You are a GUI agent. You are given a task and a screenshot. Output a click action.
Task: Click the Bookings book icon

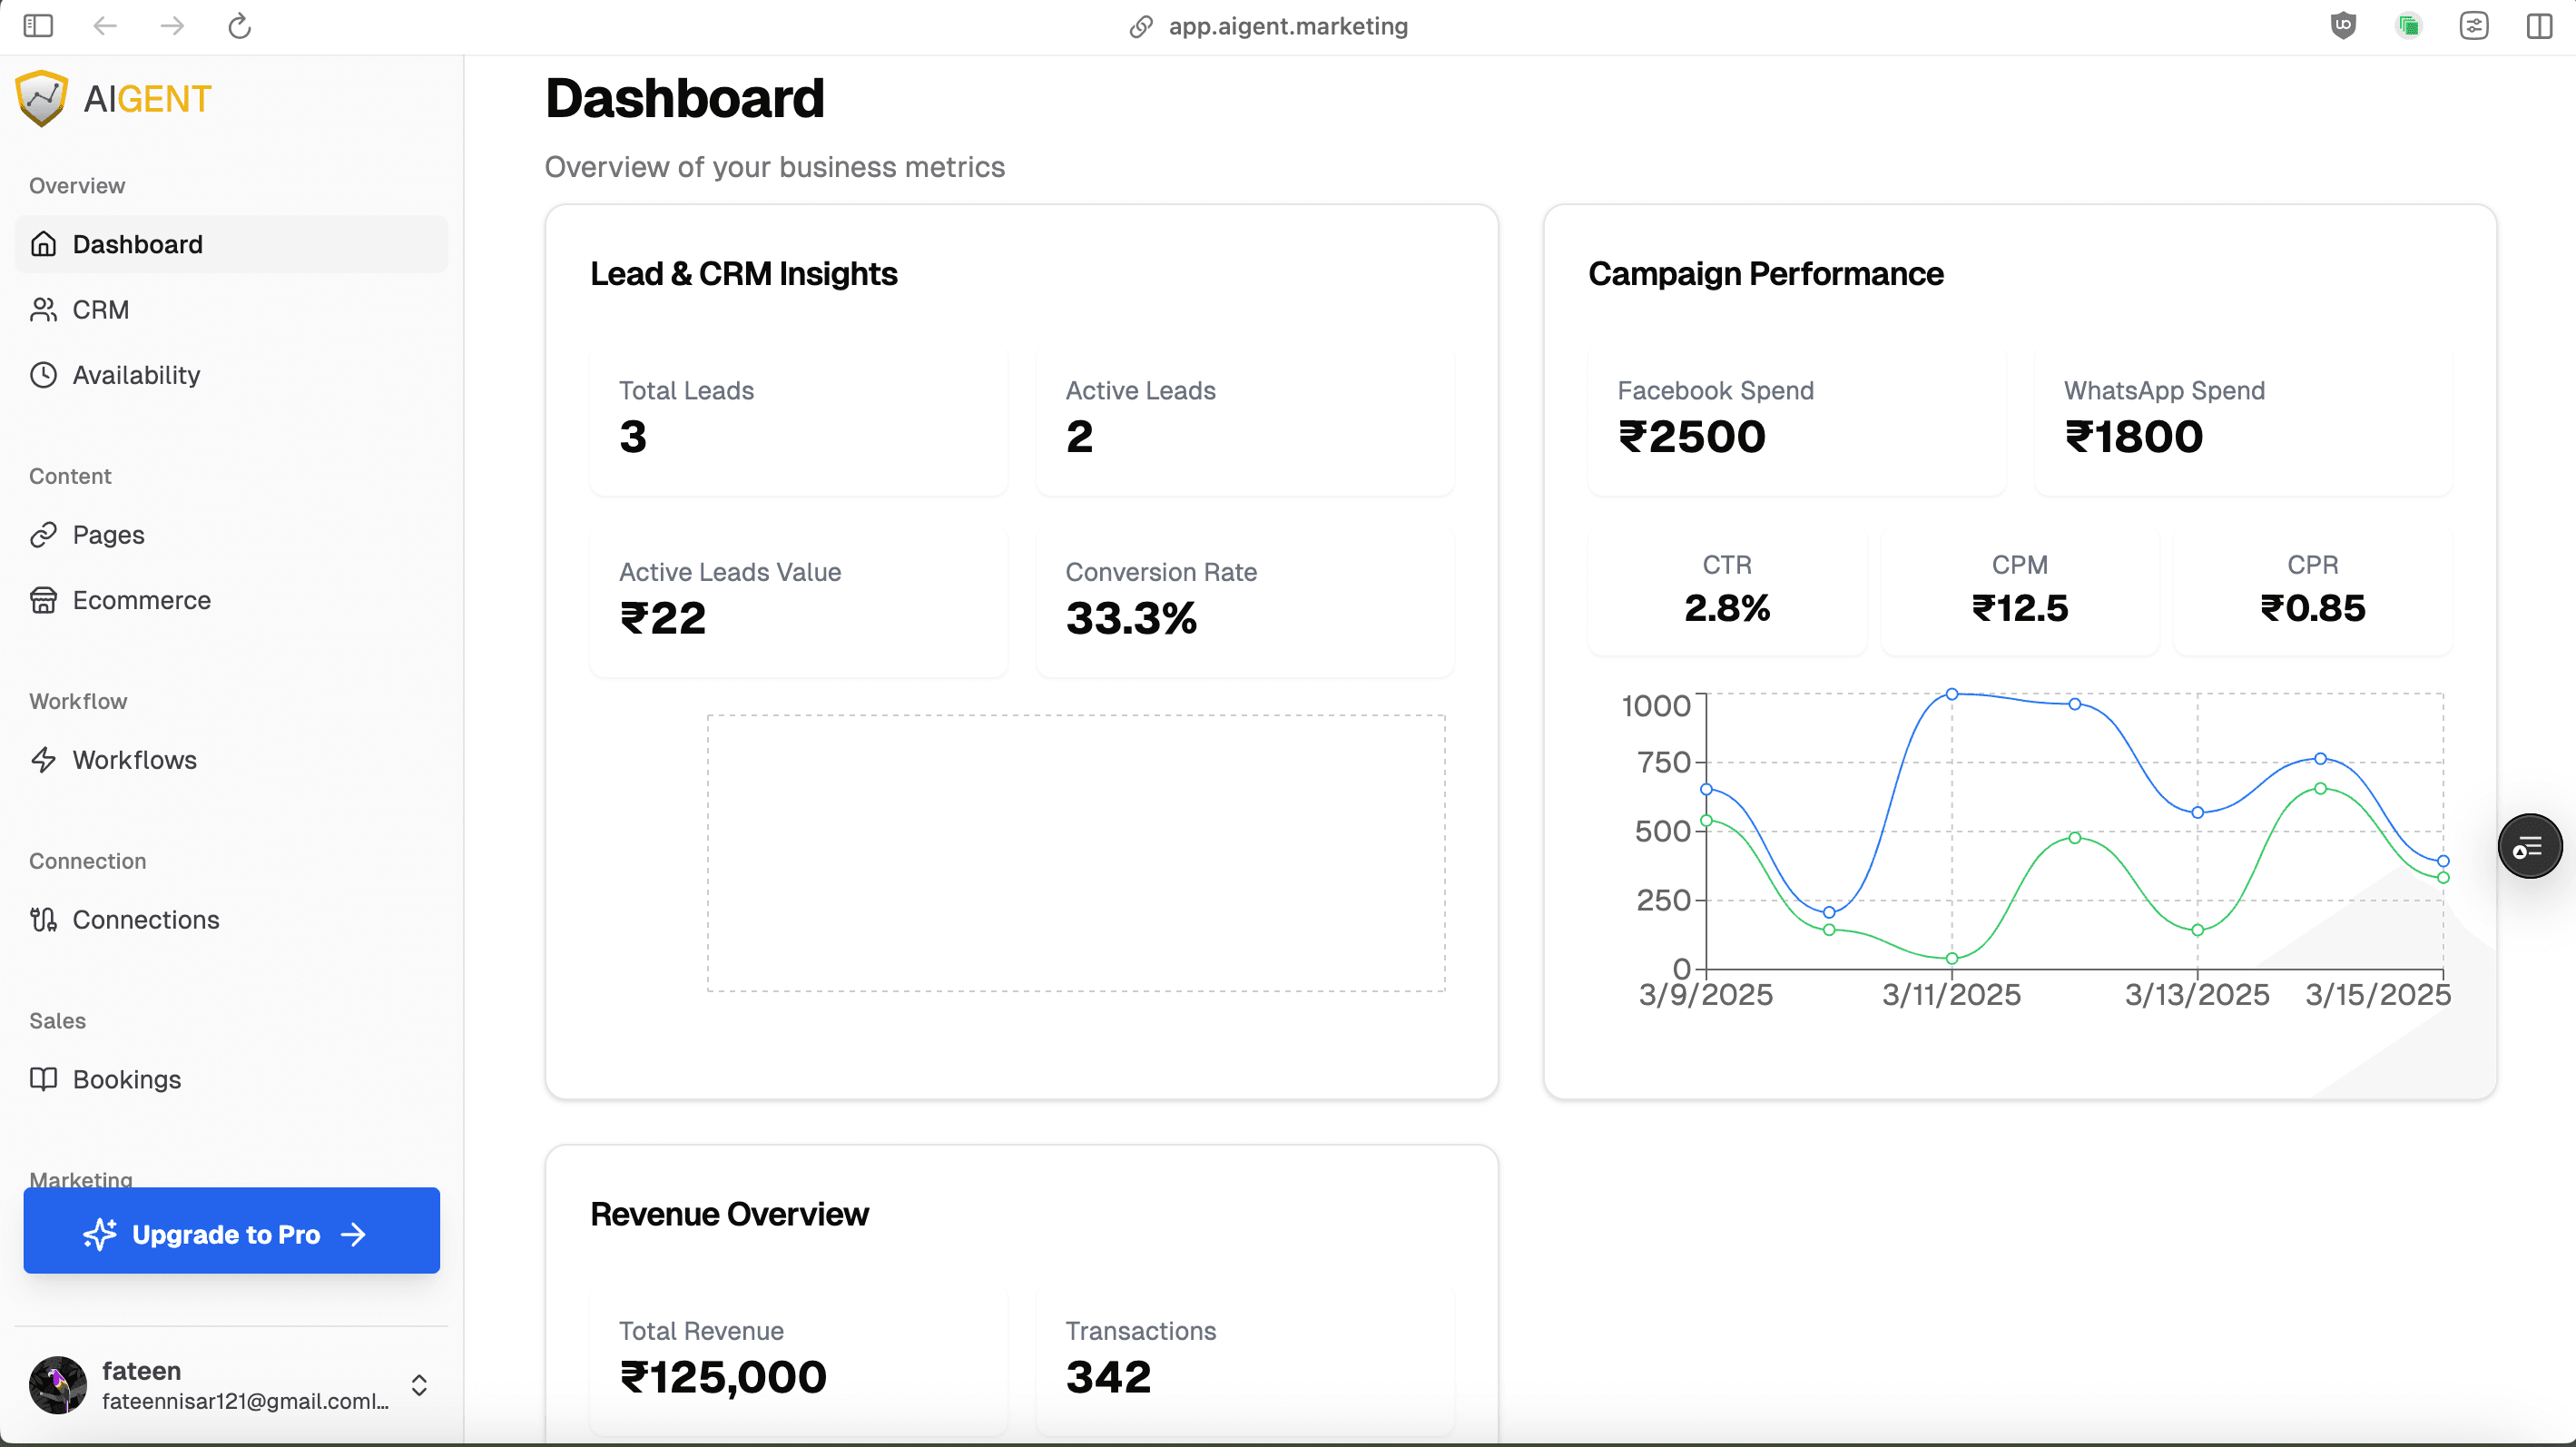click(x=43, y=1079)
